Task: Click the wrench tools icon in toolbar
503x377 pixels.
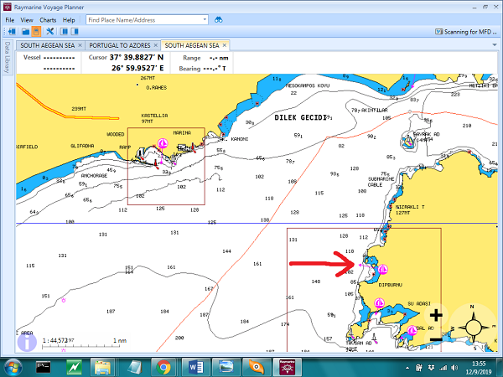Action: click(49, 32)
